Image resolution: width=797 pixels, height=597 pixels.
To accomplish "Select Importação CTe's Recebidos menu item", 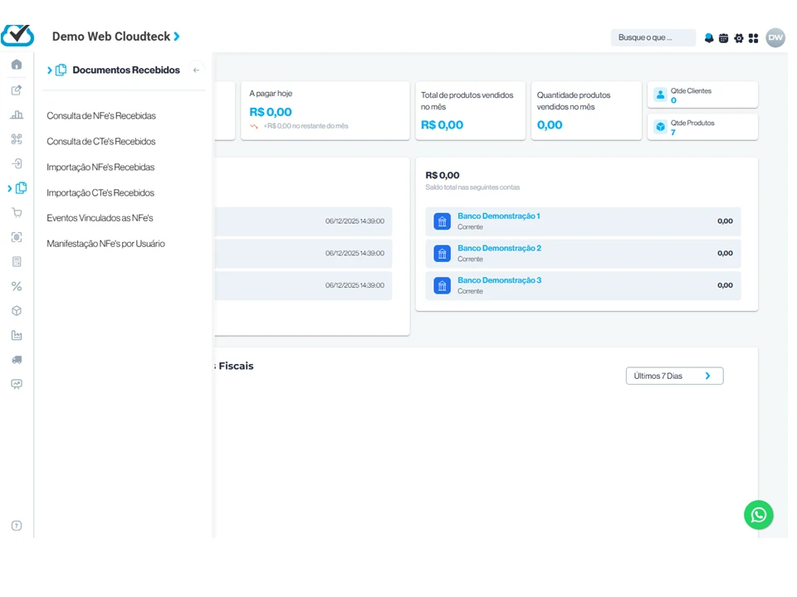I will coord(100,192).
